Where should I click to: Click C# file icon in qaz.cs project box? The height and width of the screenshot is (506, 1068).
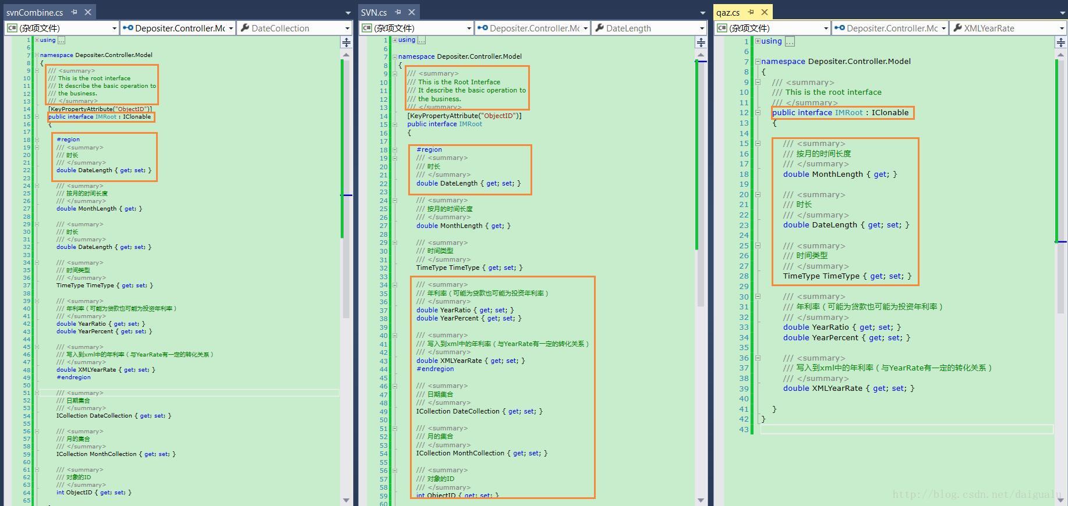[723, 28]
